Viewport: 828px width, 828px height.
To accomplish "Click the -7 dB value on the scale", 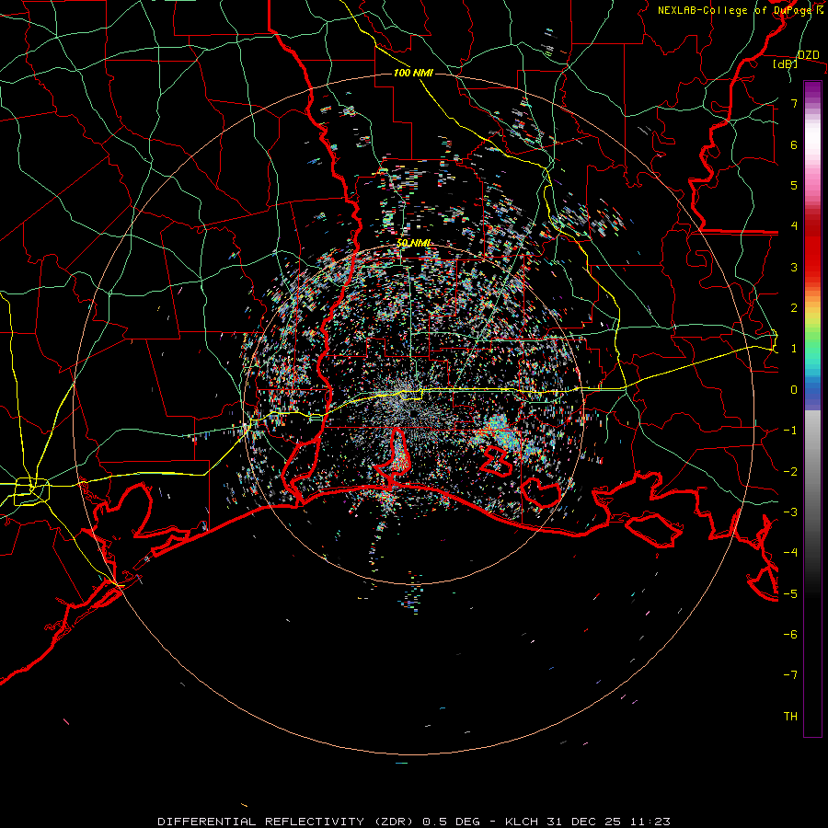I will (x=790, y=675).
